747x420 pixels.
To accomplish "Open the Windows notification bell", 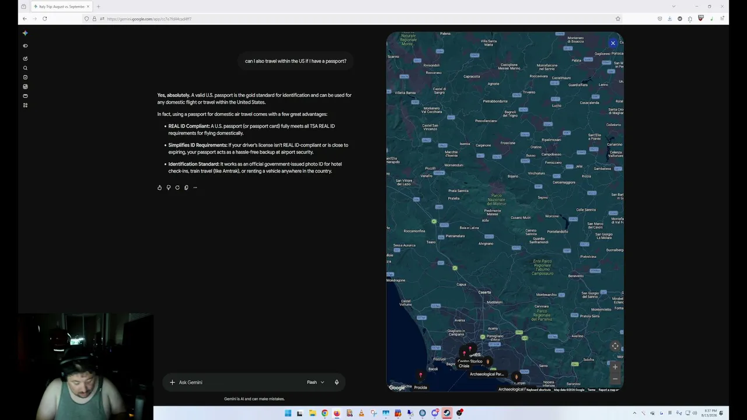I will click(x=721, y=413).
